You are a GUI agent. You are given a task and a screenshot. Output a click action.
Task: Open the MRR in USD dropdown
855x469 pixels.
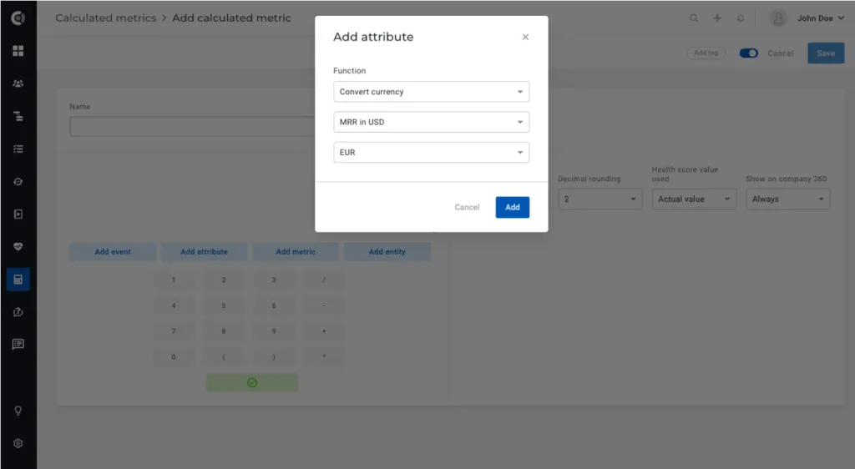pos(432,122)
